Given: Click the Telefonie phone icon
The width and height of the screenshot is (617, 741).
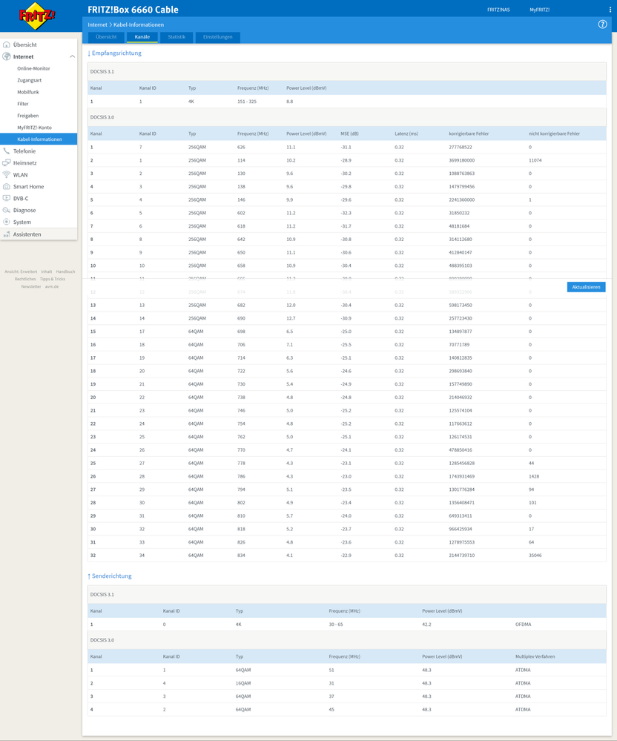Looking at the screenshot, I should click(7, 151).
